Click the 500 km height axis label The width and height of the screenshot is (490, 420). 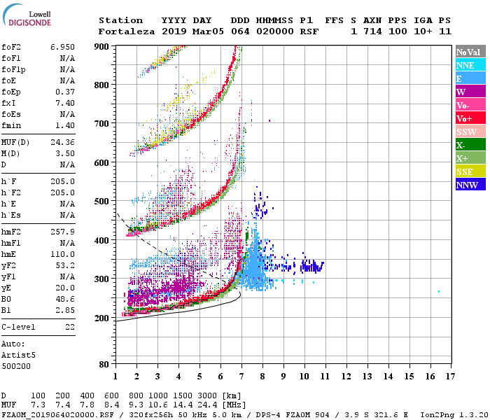pos(101,202)
